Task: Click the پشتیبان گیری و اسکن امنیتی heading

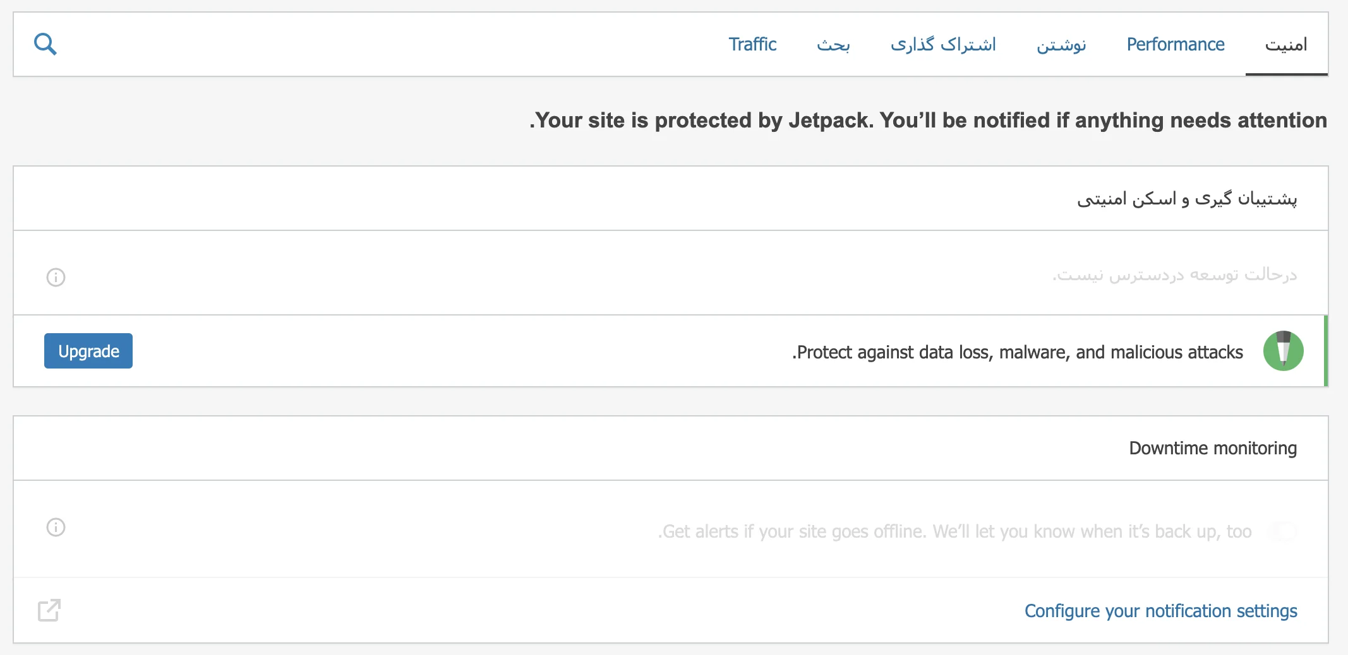Action: pyautogui.click(x=1187, y=199)
